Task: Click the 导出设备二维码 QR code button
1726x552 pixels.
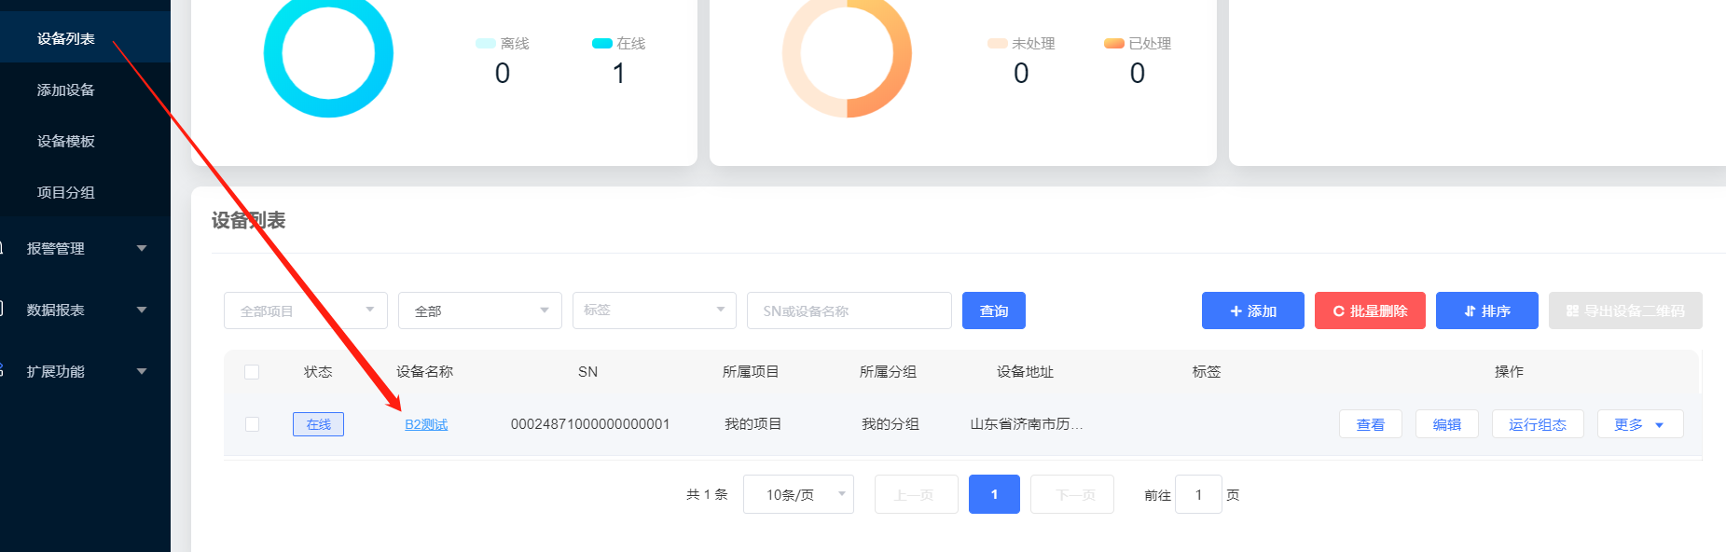Action: tap(1624, 310)
